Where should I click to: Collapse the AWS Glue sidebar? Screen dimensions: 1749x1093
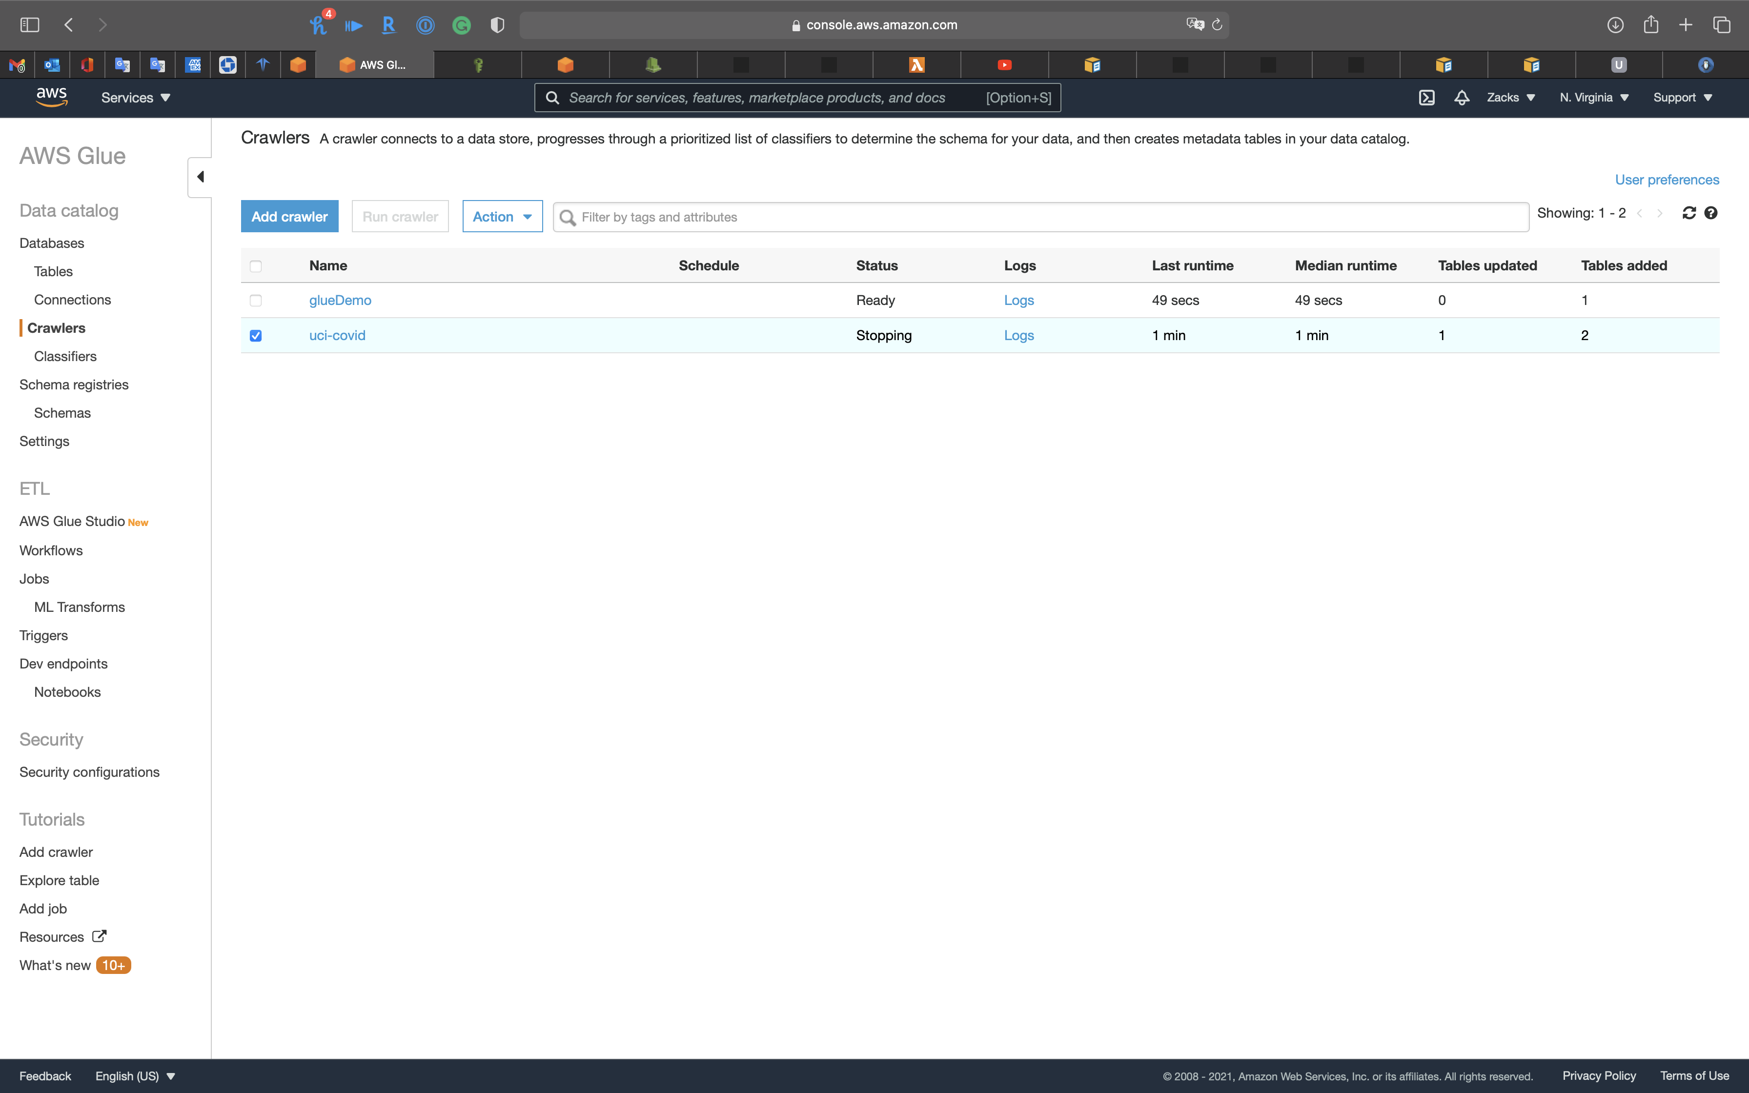(200, 177)
